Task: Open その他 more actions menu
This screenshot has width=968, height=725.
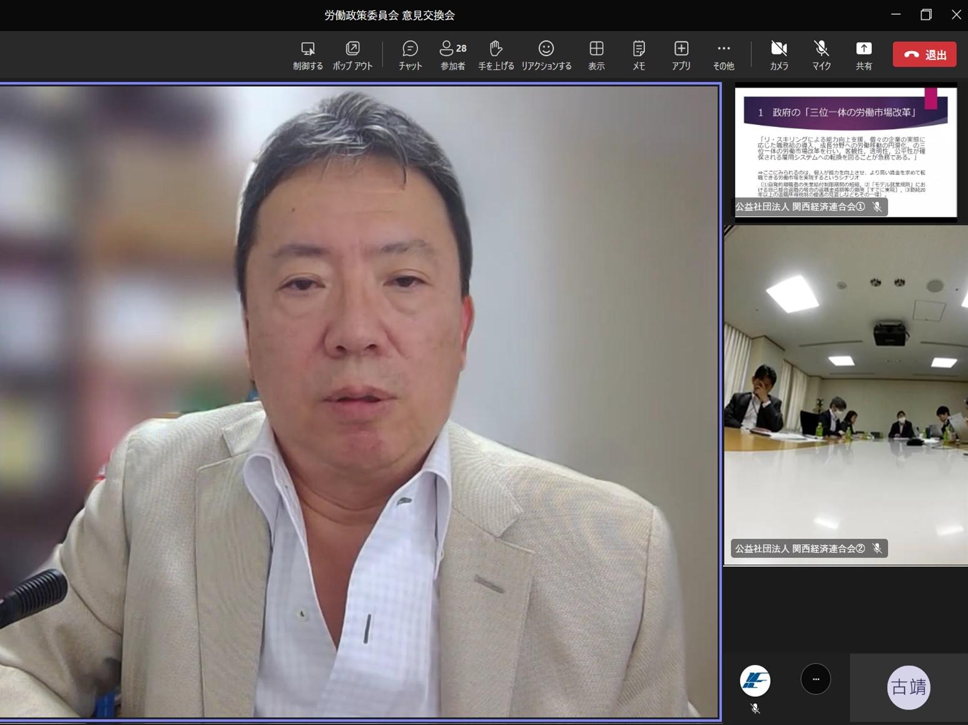Action: click(723, 55)
